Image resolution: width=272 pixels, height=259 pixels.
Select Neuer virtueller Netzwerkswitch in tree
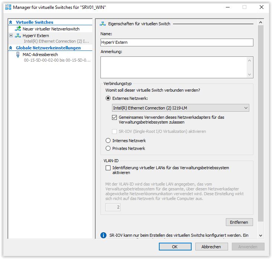(50, 29)
